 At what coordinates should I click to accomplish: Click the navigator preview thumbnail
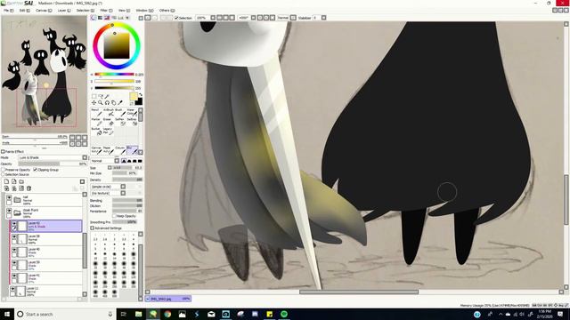coord(45,75)
